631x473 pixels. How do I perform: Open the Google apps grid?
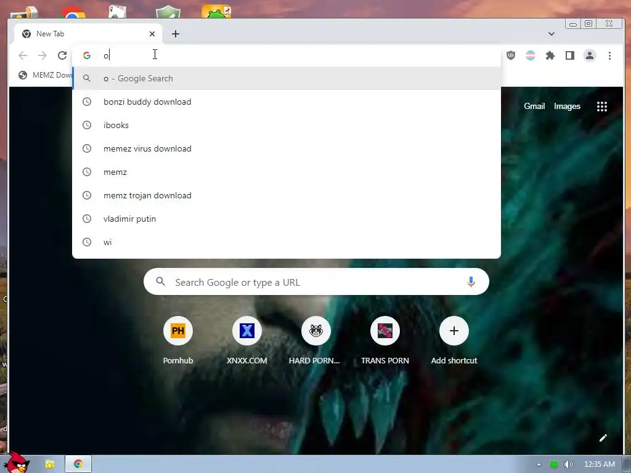pos(601,107)
